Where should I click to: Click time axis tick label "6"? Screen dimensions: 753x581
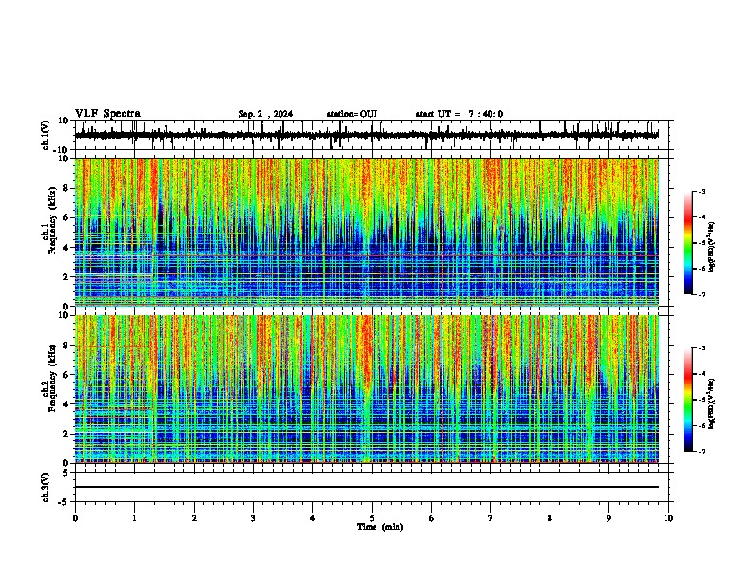[432, 518]
